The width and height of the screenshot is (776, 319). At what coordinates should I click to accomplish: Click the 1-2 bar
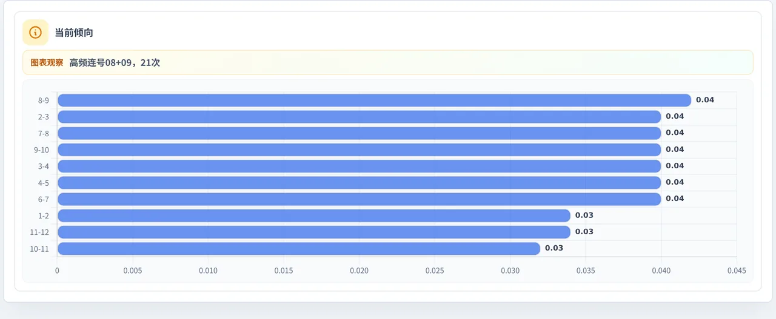pos(314,215)
